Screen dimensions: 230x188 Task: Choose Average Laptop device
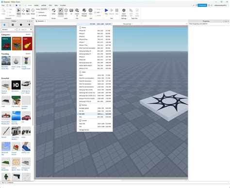95,108
